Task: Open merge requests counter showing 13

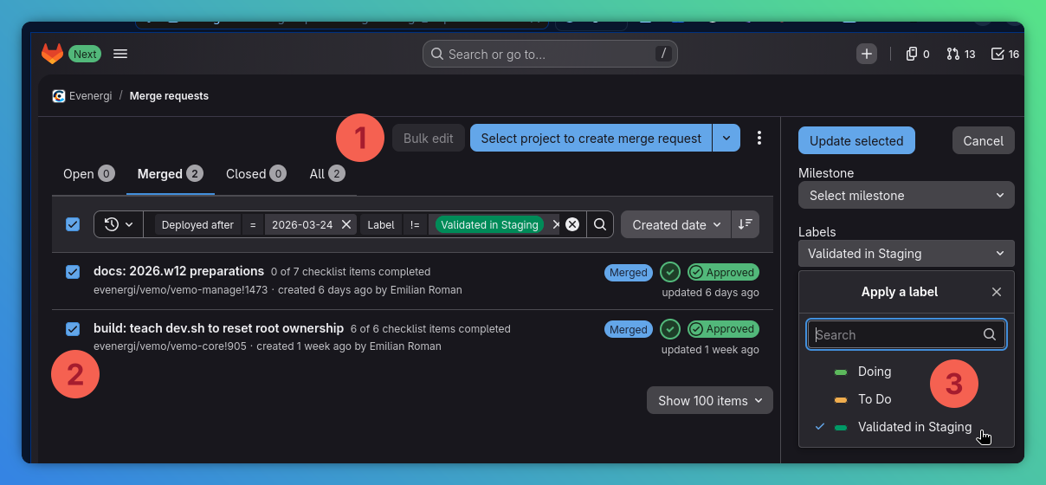Action: click(960, 54)
